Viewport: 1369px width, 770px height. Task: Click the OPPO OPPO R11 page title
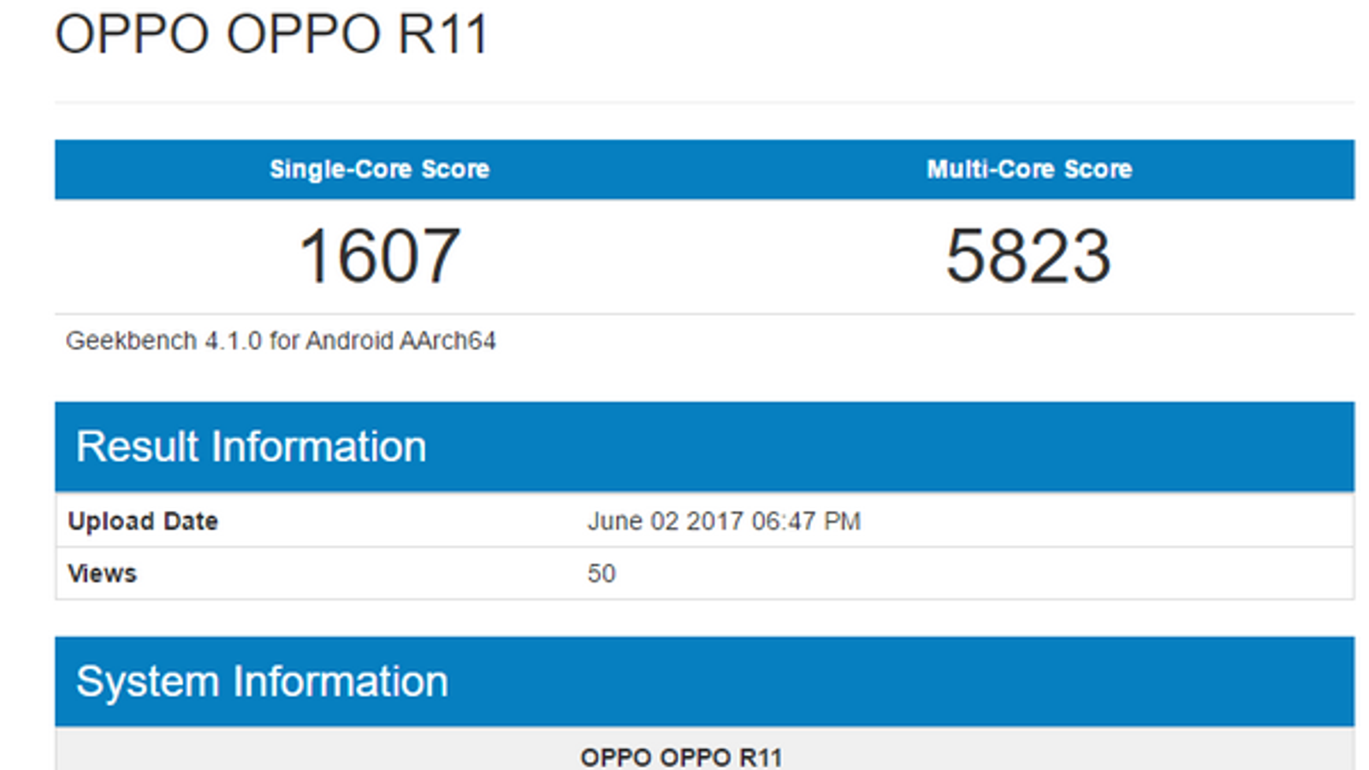[x=271, y=34]
